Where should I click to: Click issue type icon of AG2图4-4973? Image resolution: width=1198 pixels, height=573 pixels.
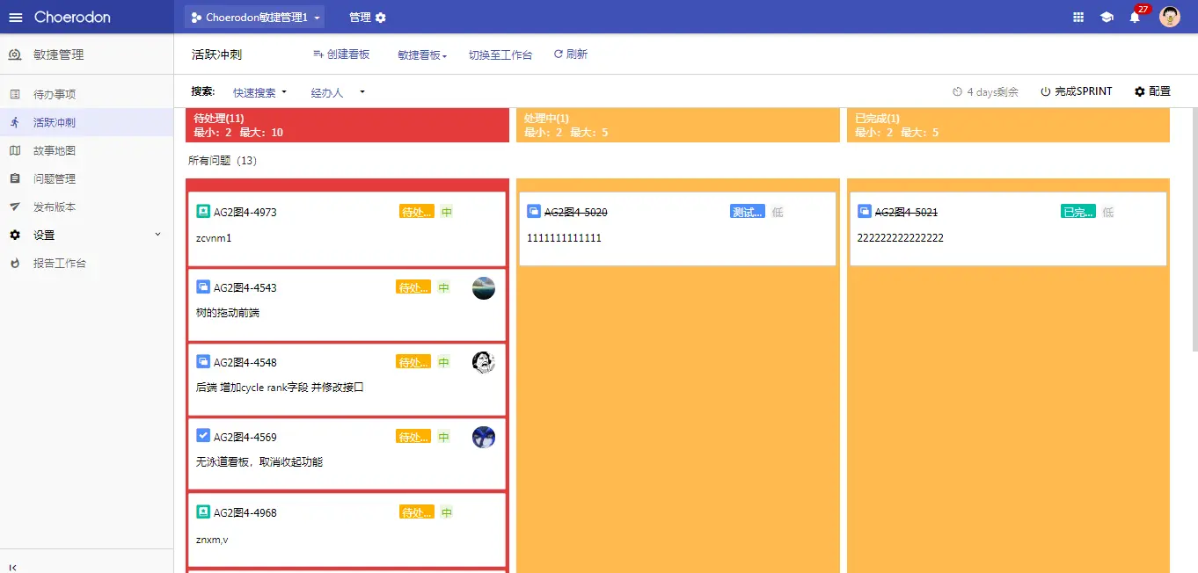pos(203,211)
